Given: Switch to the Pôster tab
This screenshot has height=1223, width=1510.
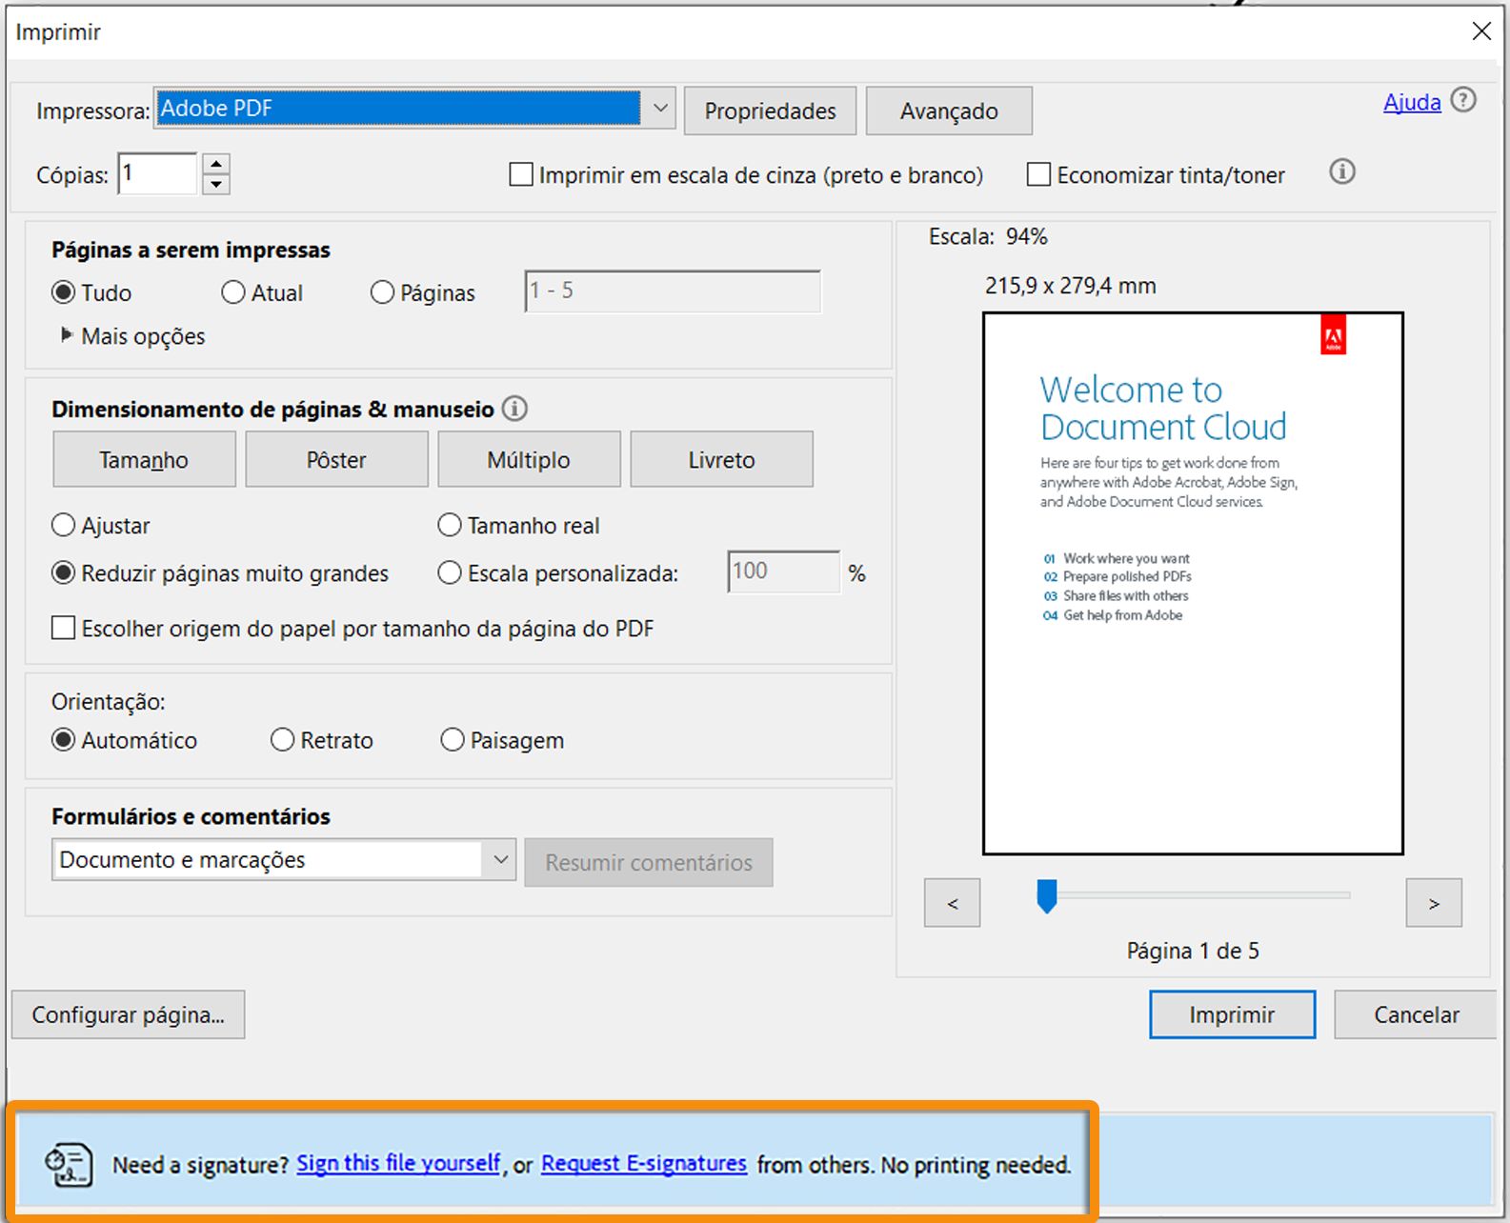Looking at the screenshot, I should pos(336,459).
